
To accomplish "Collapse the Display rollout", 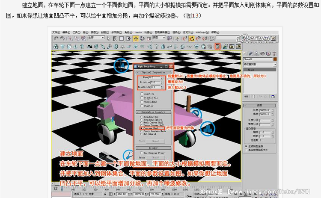I will 153,148.
